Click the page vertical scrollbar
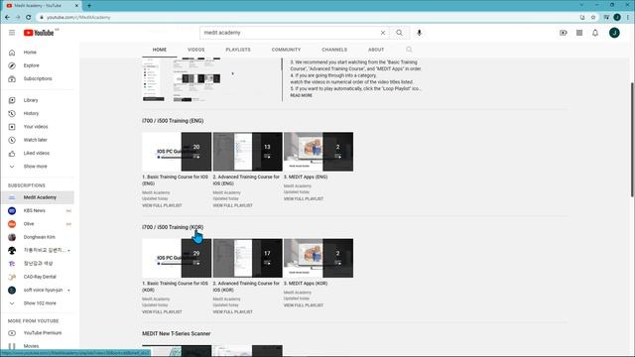635x357 pixels. point(632,139)
